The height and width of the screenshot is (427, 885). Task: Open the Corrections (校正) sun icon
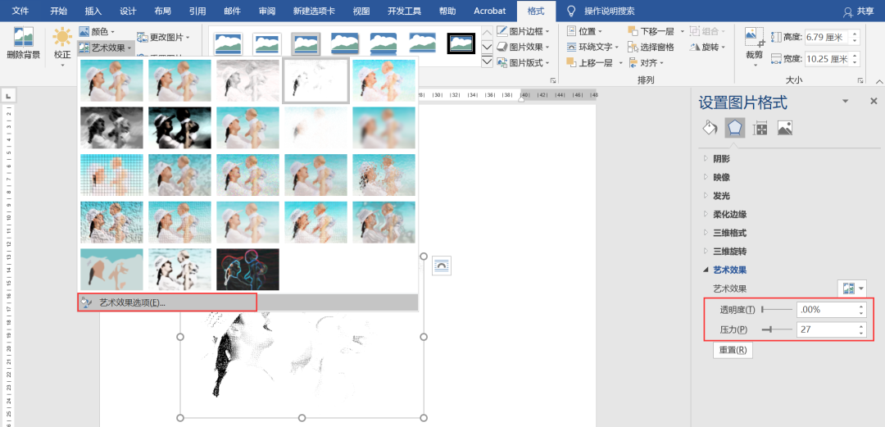pyautogui.click(x=62, y=39)
